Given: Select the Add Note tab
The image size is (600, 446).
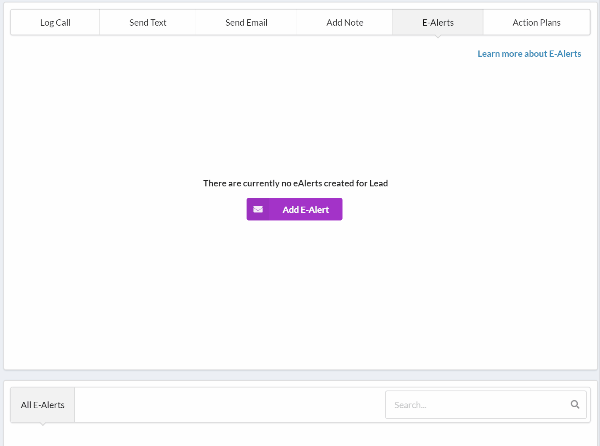Looking at the screenshot, I should click(345, 23).
